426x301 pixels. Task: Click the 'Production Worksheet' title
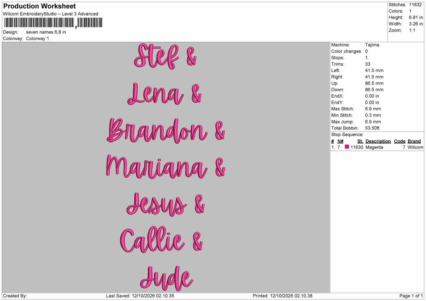click(39, 6)
